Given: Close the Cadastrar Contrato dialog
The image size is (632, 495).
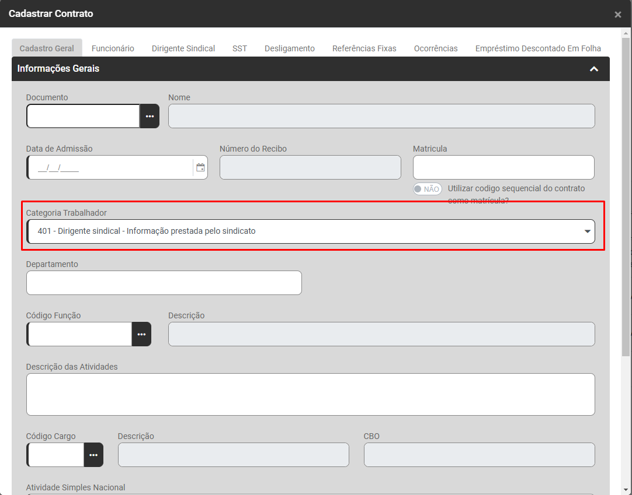Looking at the screenshot, I should [617, 15].
